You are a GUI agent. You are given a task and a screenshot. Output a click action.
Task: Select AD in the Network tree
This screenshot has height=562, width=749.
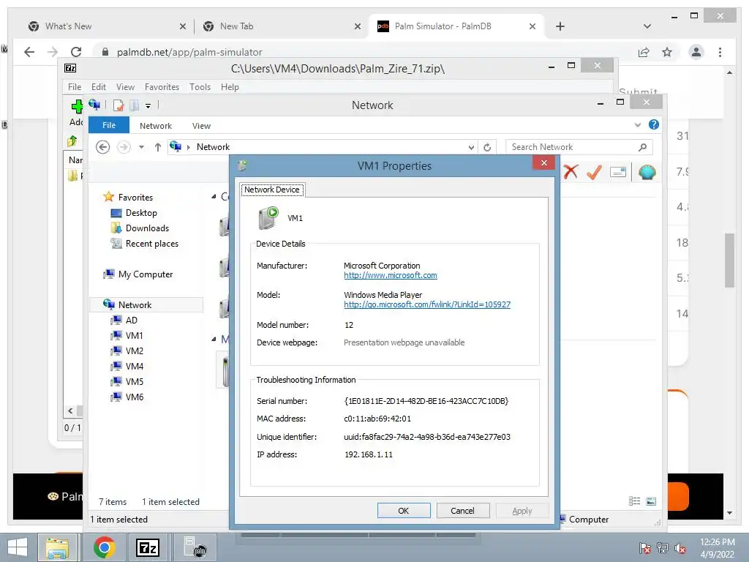pyautogui.click(x=124, y=321)
